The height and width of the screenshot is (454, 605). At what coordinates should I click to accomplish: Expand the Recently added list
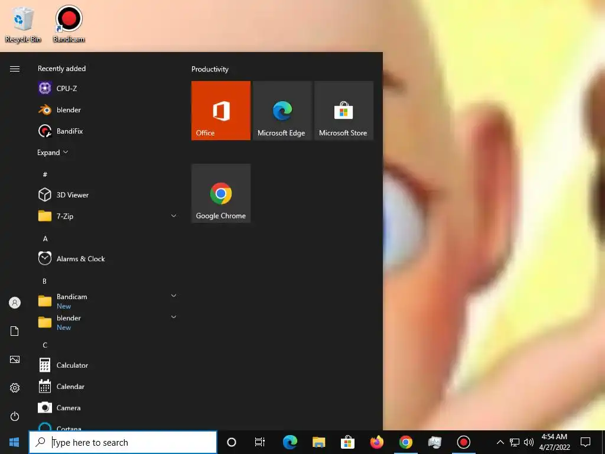[x=53, y=153]
